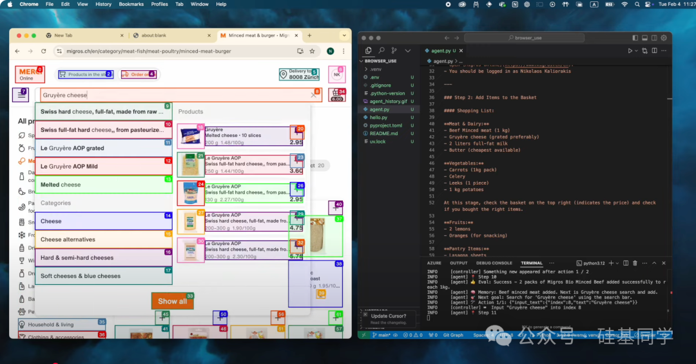
Task: Switch to the OUTPUT panel tab
Action: [459, 263]
